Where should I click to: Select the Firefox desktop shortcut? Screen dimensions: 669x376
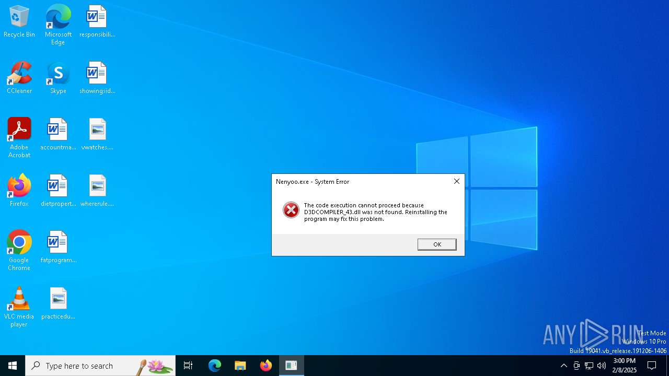pyautogui.click(x=19, y=191)
